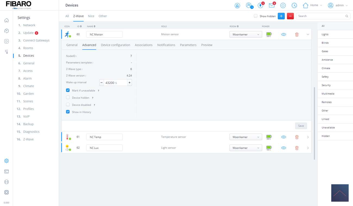Click the envelope messages icon in header

click(x=272, y=5)
